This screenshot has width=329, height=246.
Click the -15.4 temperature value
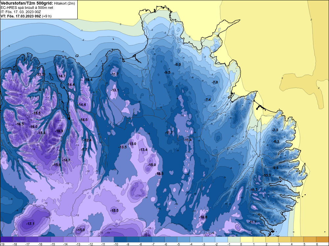pyautogui.click(x=41, y=133)
